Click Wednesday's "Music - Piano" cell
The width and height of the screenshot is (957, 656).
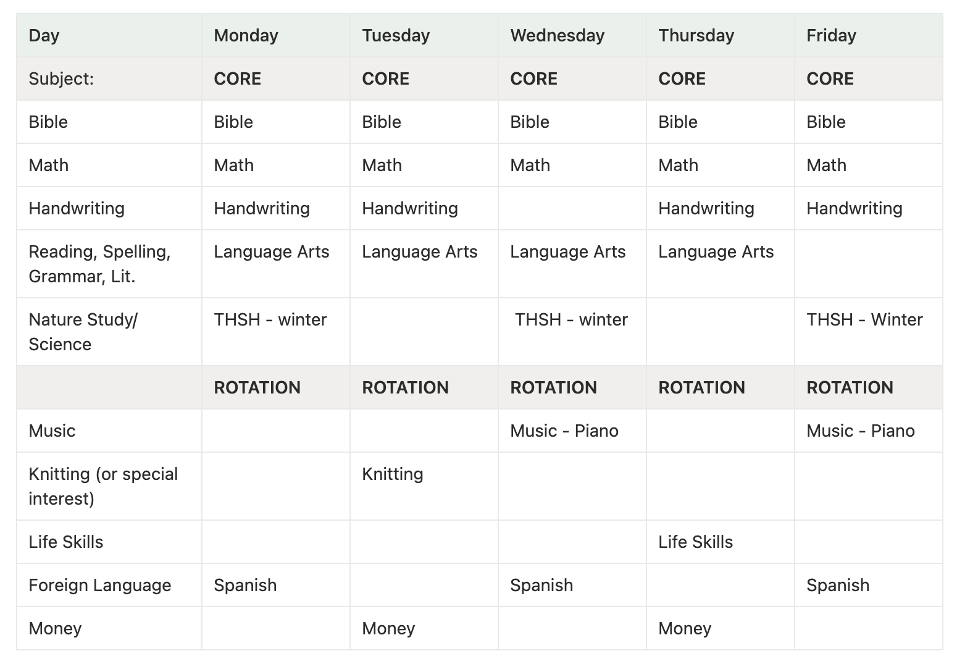point(564,431)
